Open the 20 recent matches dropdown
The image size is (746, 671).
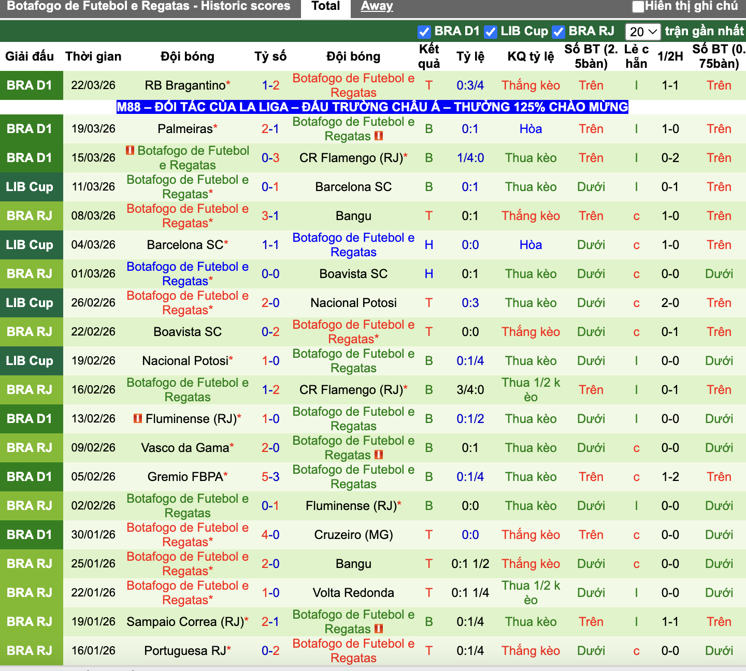[643, 32]
